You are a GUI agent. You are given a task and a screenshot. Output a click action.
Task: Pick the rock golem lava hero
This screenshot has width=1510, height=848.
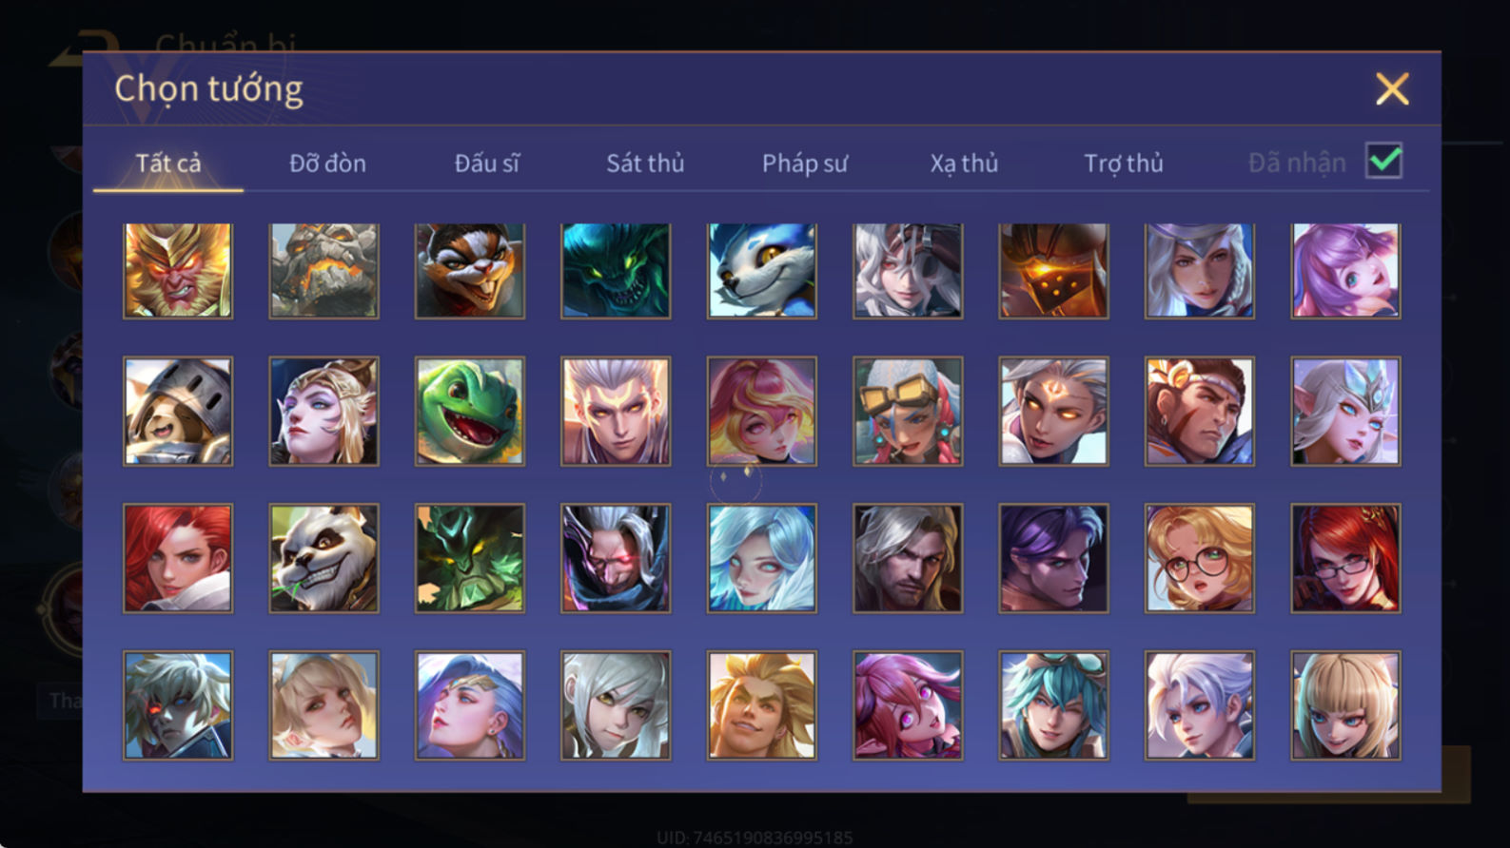pos(324,271)
